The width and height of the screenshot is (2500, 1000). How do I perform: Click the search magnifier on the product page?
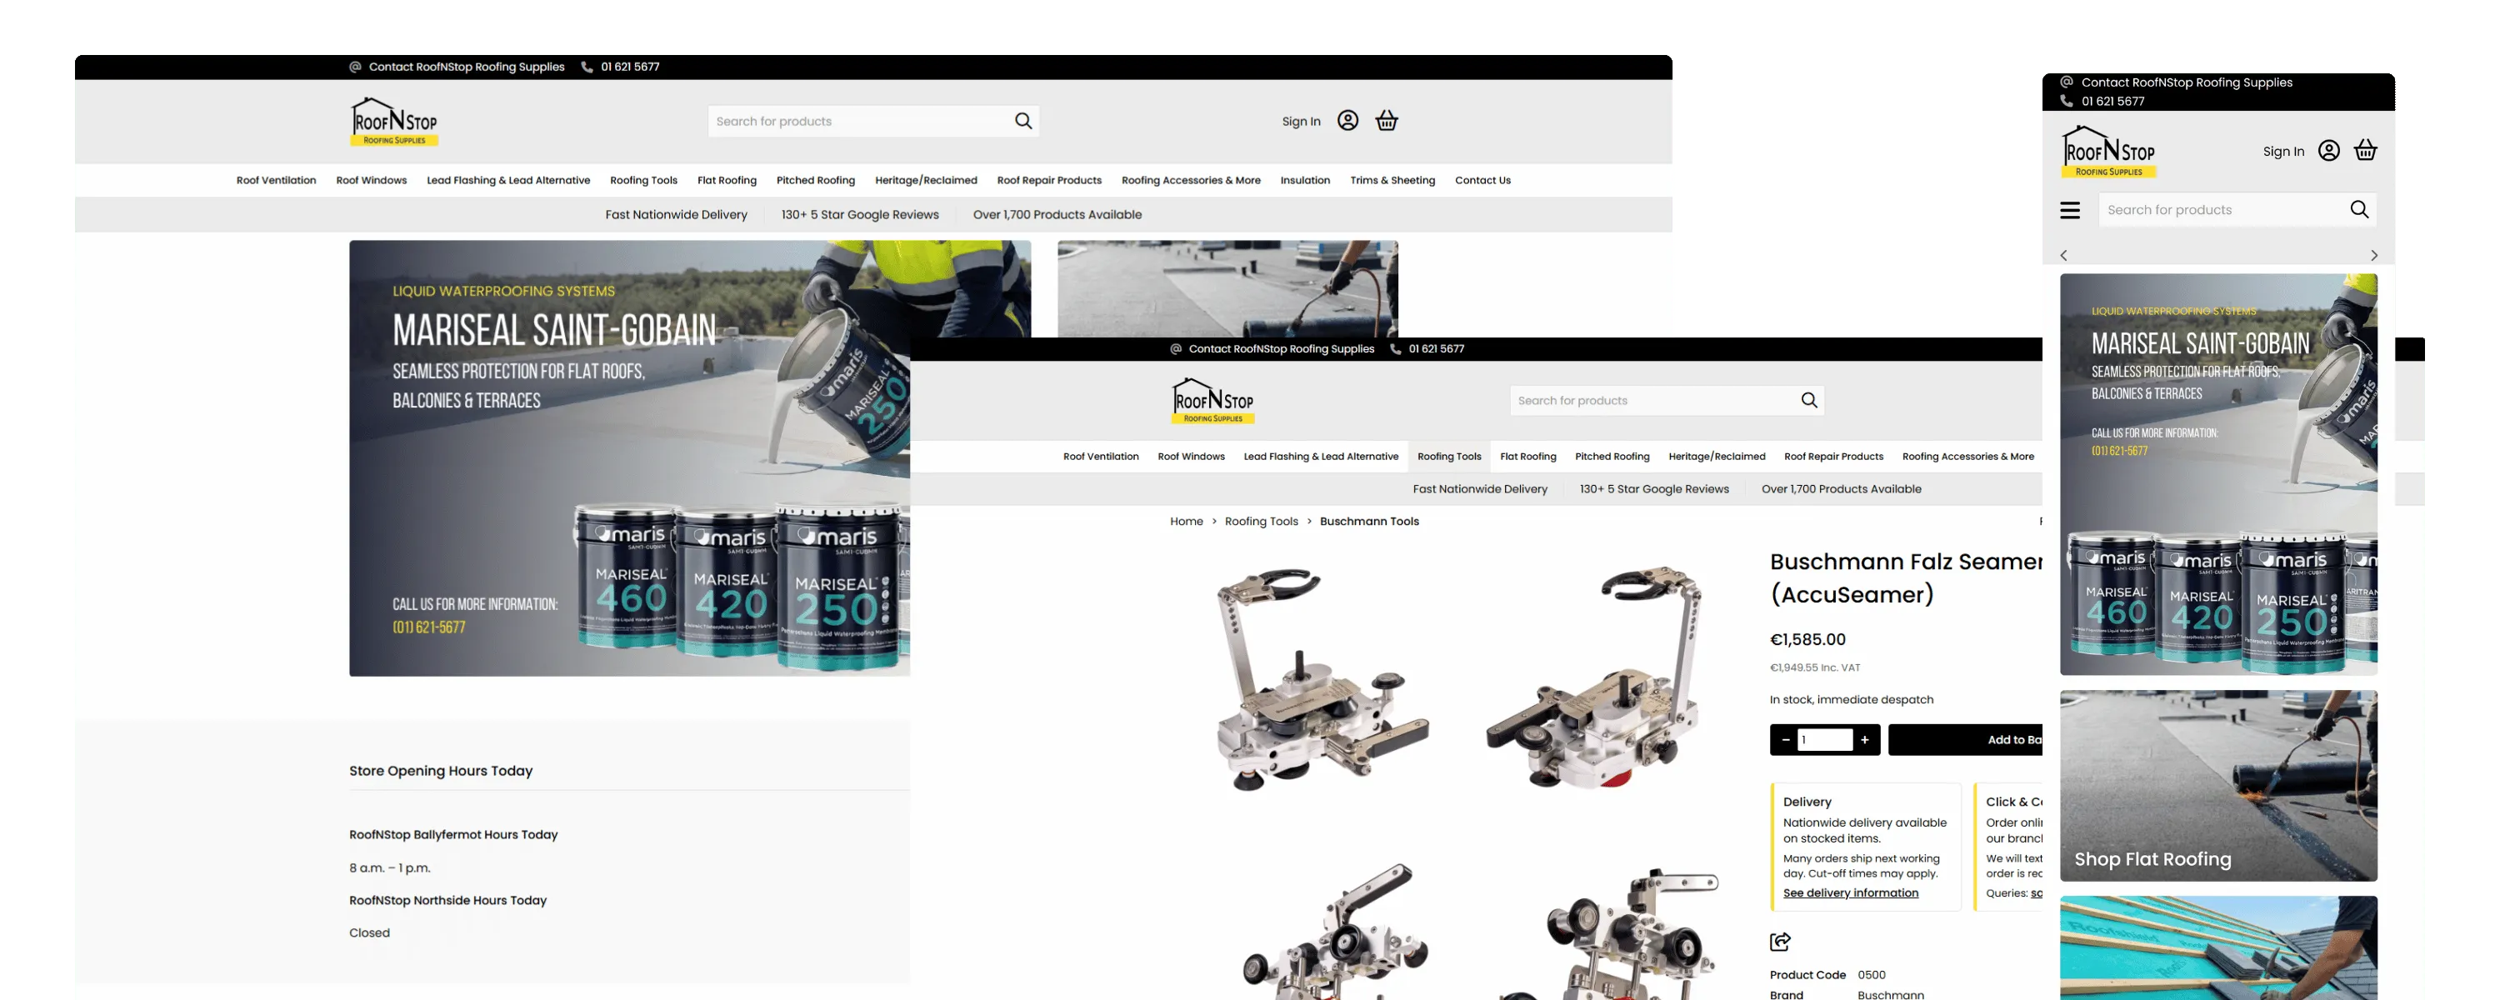point(1809,400)
